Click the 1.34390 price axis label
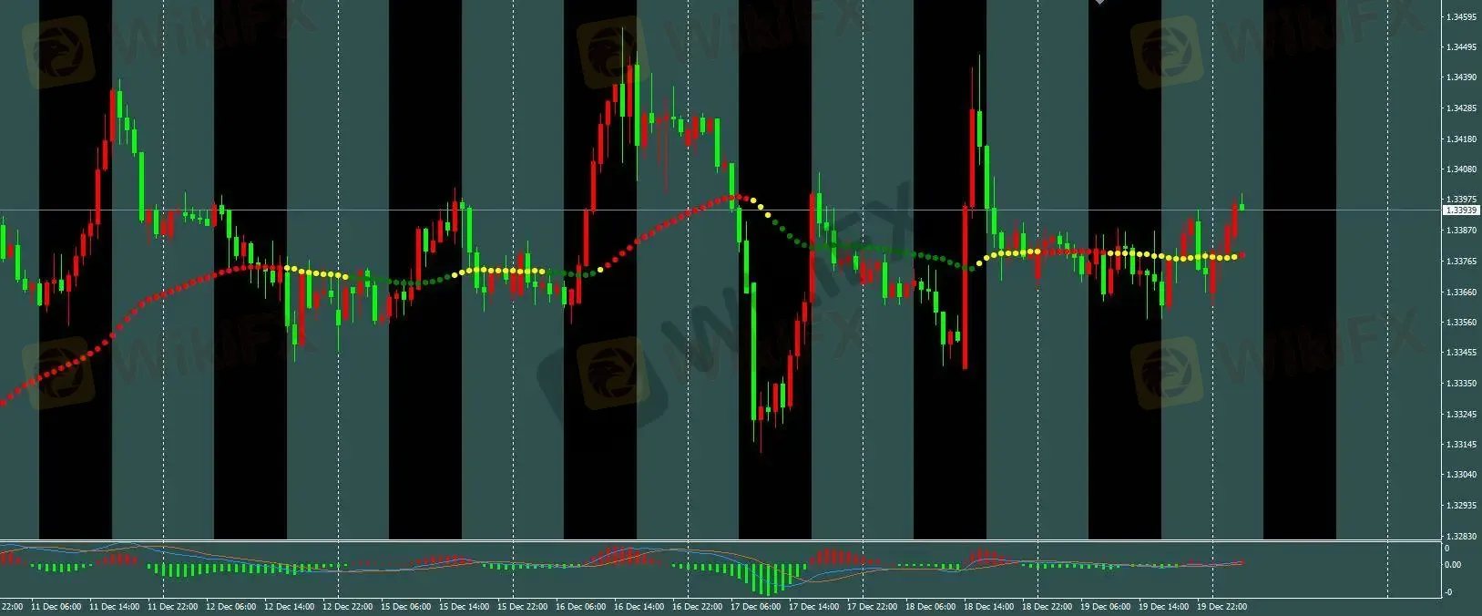The width and height of the screenshot is (1482, 616). [1460, 77]
